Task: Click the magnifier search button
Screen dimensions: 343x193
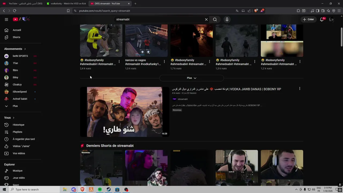Action: [x=215, y=19]
